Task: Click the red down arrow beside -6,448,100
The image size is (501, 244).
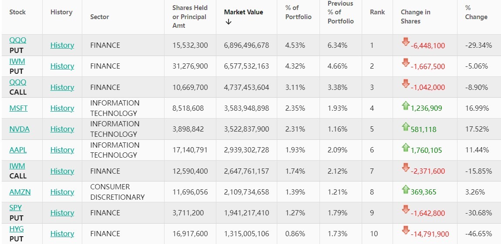Action: point(406,42)
